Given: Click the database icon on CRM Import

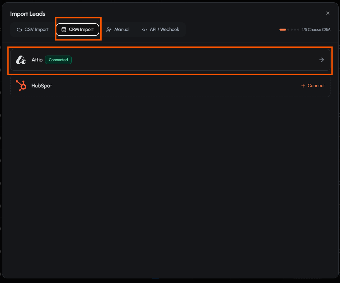Looking at the screenshot, I should 64,30.
